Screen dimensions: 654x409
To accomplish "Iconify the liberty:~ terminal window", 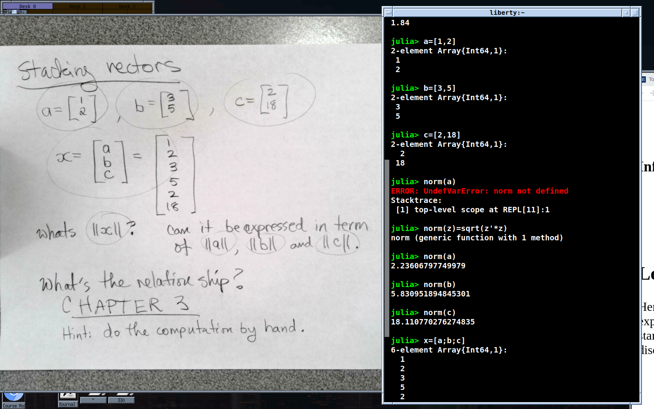I will click(626, 12).
